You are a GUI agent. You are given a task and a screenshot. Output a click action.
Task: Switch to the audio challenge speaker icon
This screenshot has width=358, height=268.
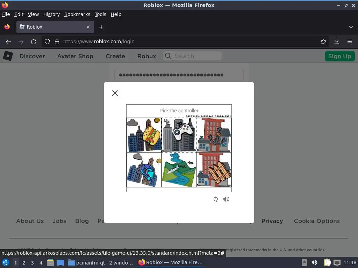[x=226, y=199]
